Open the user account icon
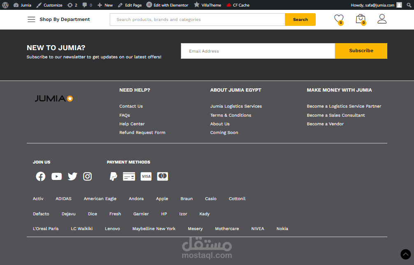The width and height of the screenshot is (414, 265). 382,19
